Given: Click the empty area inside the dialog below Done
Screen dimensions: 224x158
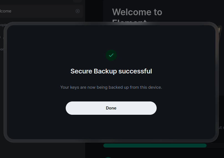Looking at the screenshot, I should (x=111, y=127).
